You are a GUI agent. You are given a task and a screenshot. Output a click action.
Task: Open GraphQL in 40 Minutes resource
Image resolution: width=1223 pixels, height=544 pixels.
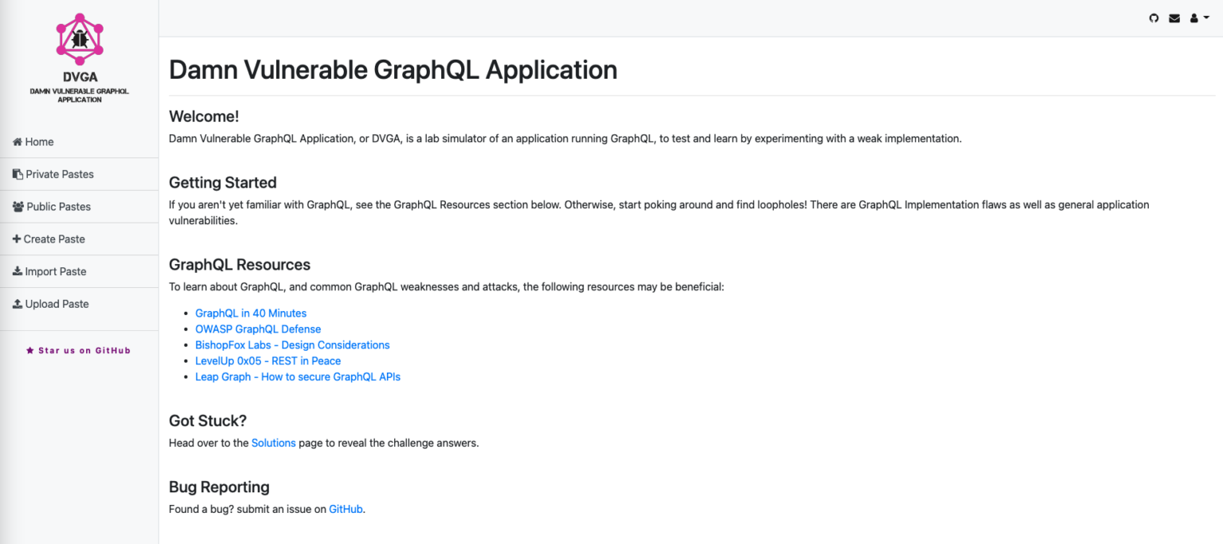click(x=250, y=313)
